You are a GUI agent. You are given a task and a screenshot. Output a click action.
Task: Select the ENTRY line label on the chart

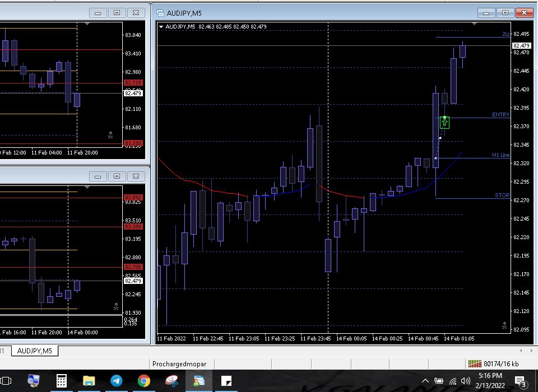[500, 115]
